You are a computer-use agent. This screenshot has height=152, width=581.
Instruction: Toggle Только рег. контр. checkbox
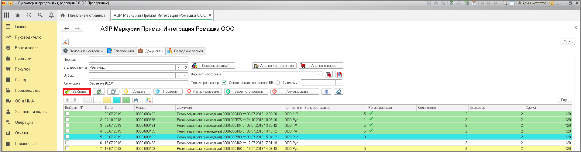(x=224, y=82)
